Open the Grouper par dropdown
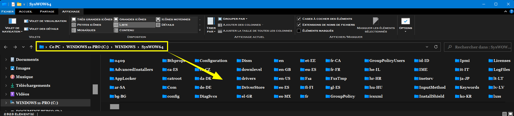The width and height of the screenshot is (514, 116). 235,19
